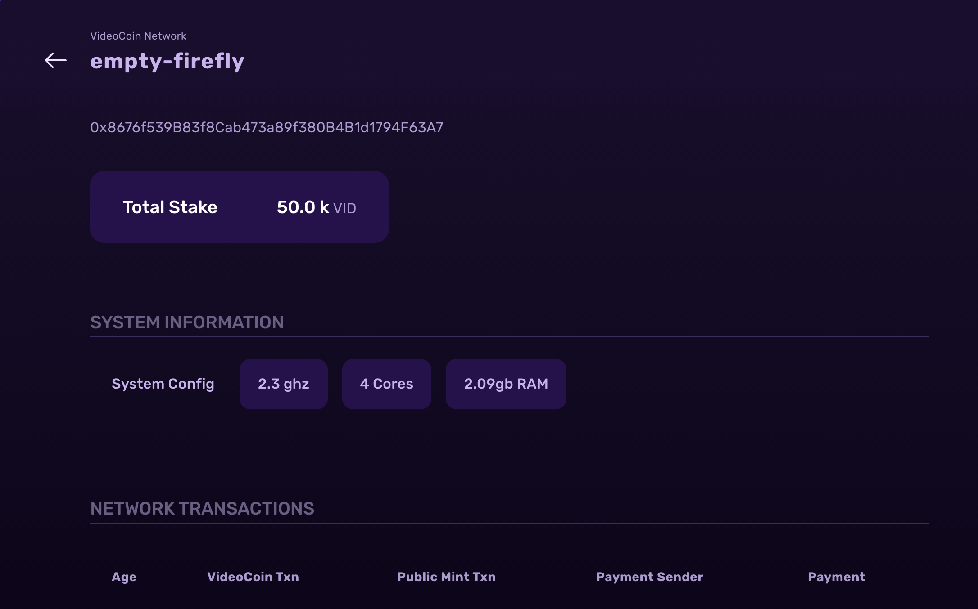Select the 2.3 ghz chip
This screenshot has height=609, width=978.
coord(284,384)
